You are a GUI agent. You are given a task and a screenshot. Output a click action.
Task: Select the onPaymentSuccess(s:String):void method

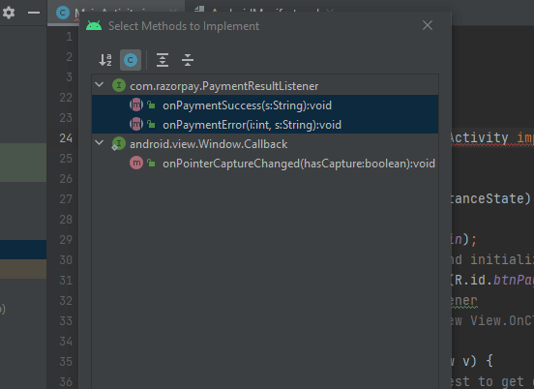[265, 105]
